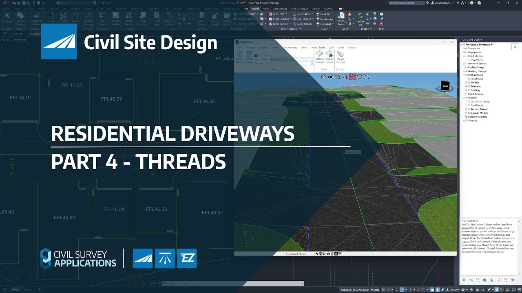This screenshot has height=293, width=522.
Task: Click Refresh Model in Model Viewer
Action: [240, 57]
